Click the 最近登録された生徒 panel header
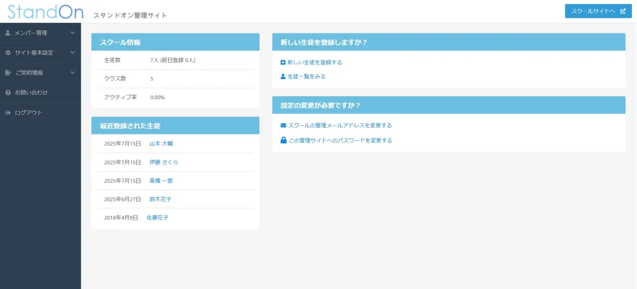637x289 pixels. point(175,125)
